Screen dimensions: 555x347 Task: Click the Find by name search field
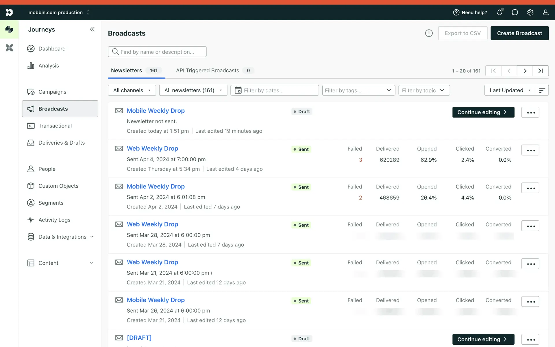(157, 52)
